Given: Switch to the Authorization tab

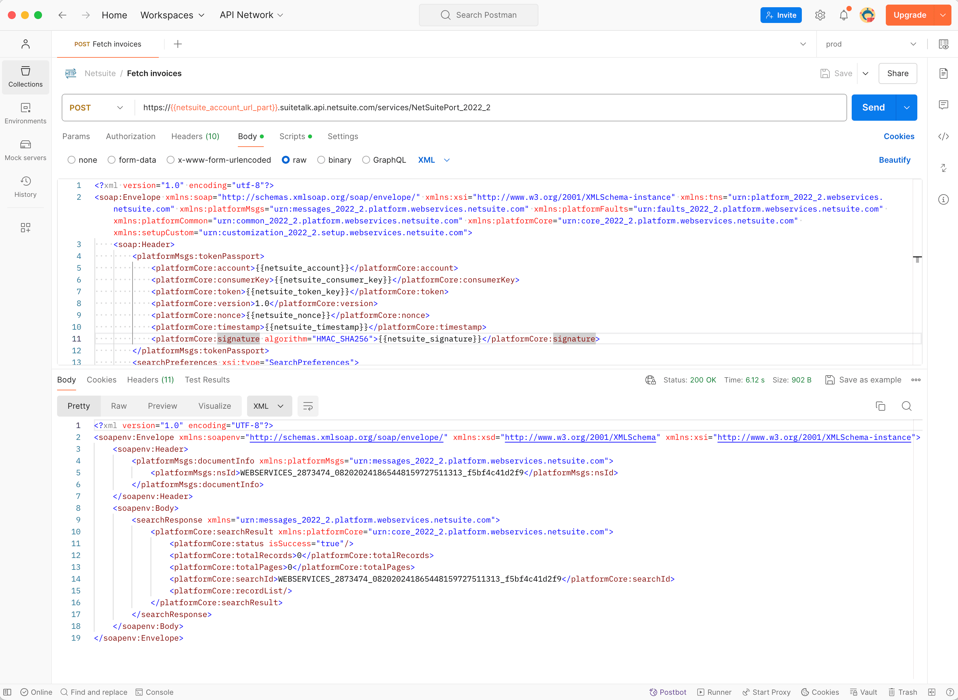Looking at the screenshot, I should click(x=130, y=136).
